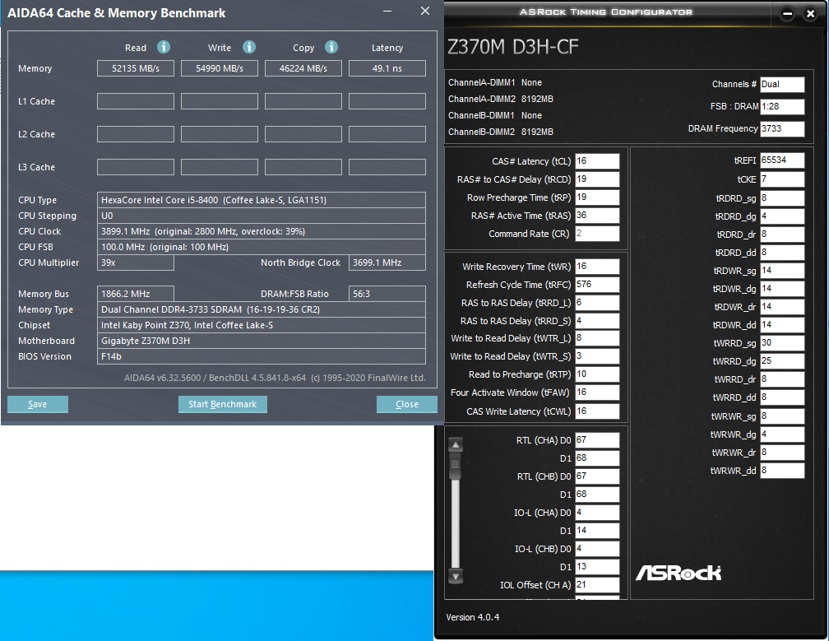Click the CAS Write Latency (tCWL) field
Viewport: 829px width, 641px height.
(597, 411)
